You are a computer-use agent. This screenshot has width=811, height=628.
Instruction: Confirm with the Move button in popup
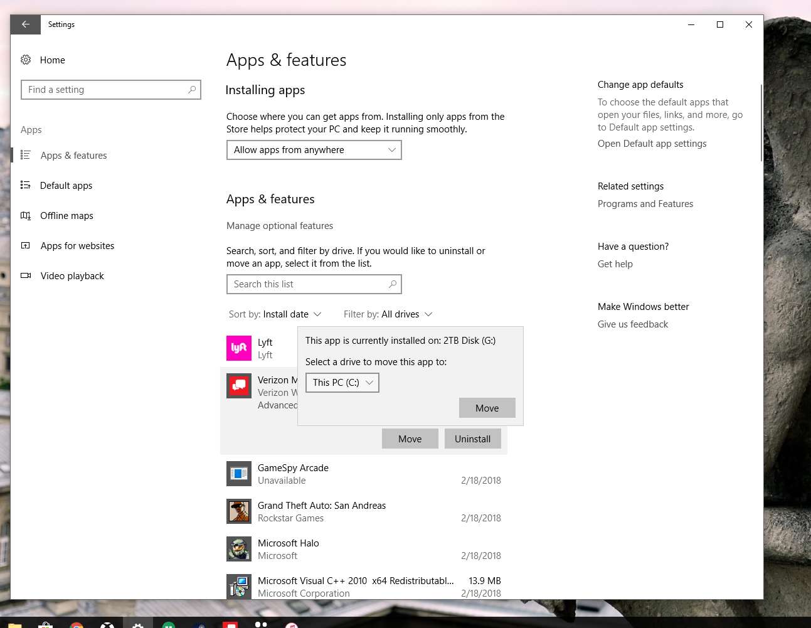pos(487,408)
